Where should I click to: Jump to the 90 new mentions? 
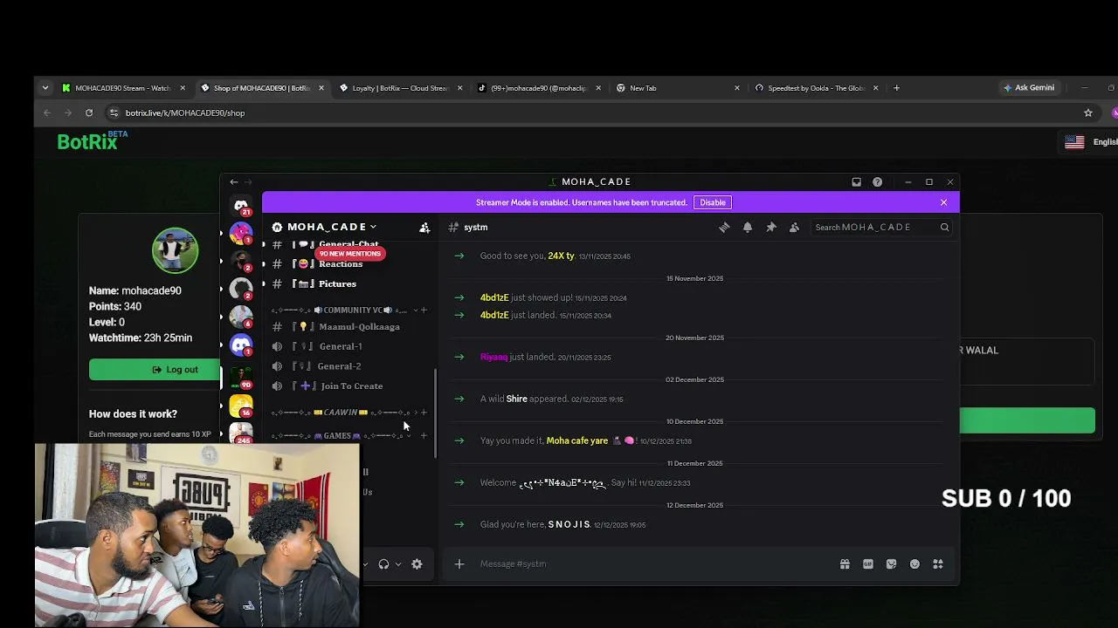pos(349,253)
